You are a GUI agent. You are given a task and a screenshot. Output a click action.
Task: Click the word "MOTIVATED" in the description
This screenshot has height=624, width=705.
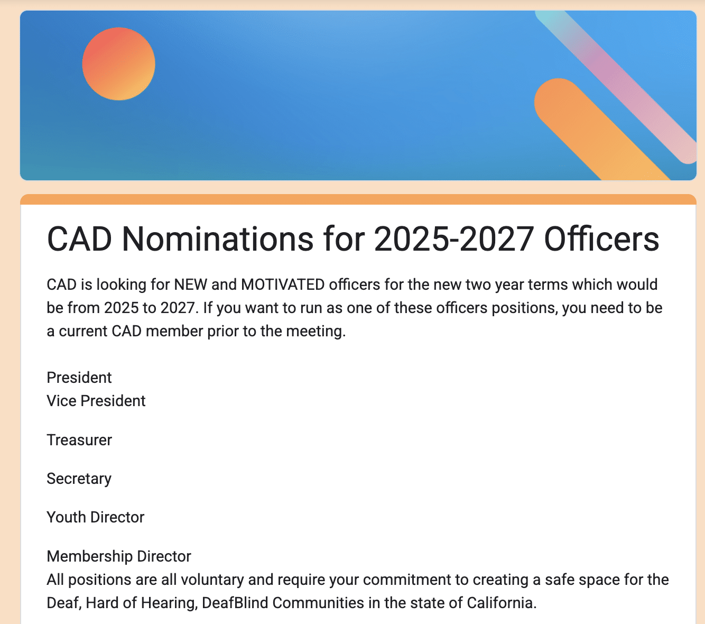[x=283, y=285]
